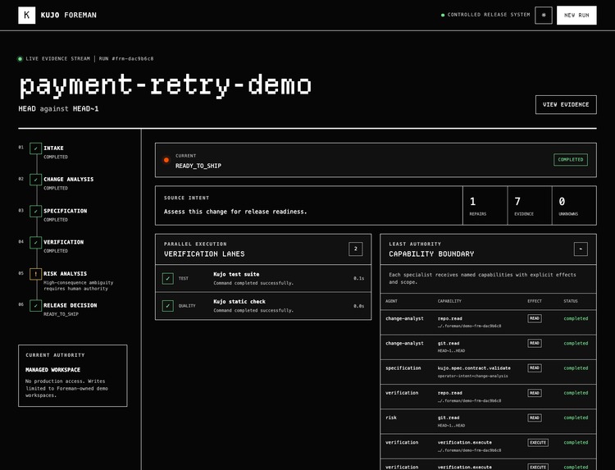Click the EFFECT column header
Screen dimensions: 615x470
534,301
